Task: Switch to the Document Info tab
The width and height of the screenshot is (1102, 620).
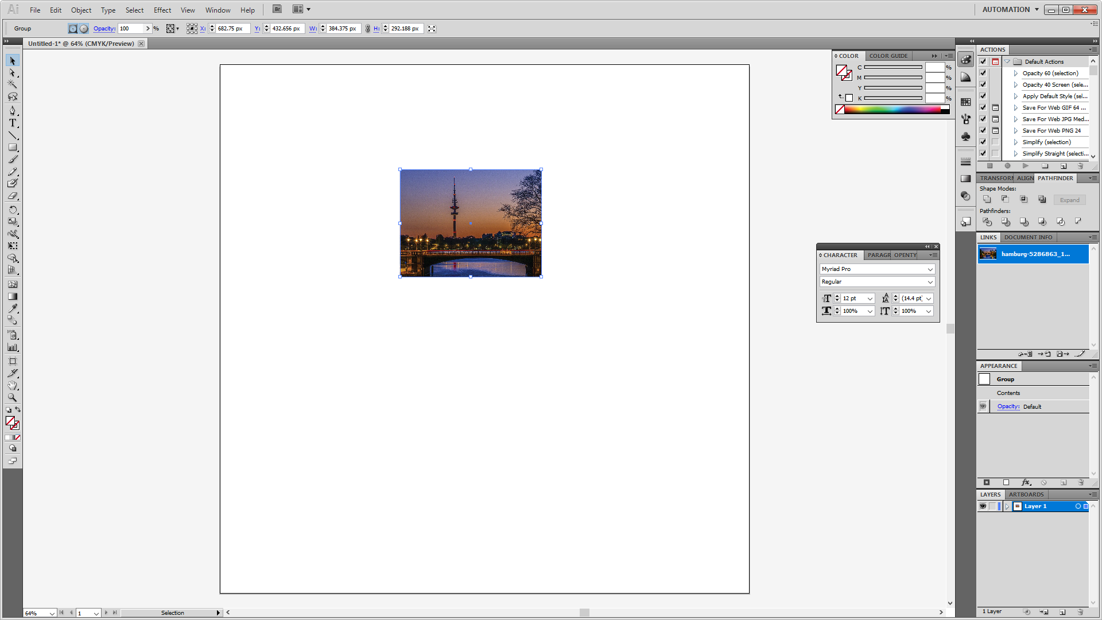Action: pyautogui.click(x=1028, y=237)
